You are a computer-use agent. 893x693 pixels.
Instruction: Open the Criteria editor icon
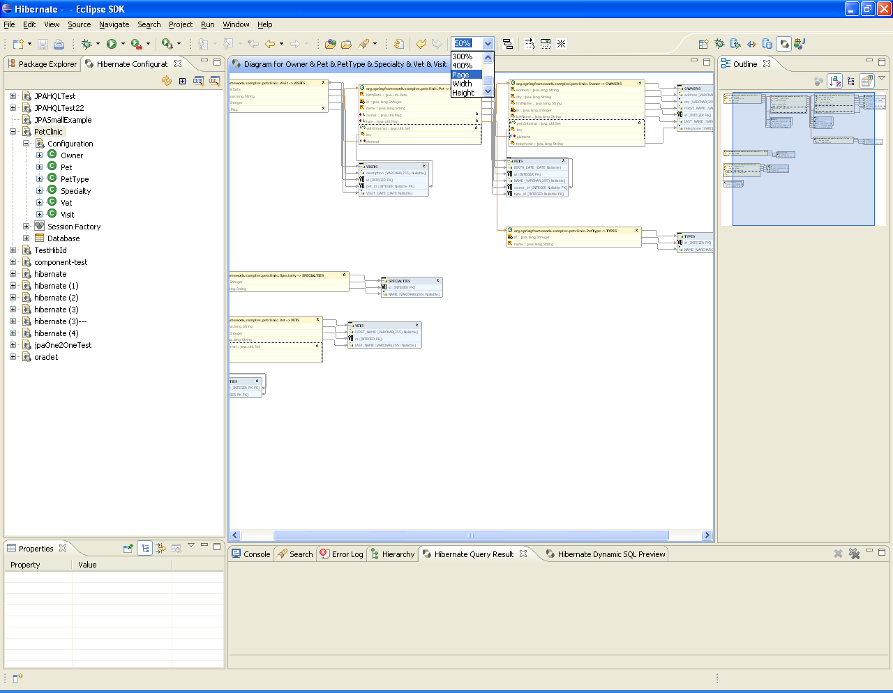pos(214,81)
